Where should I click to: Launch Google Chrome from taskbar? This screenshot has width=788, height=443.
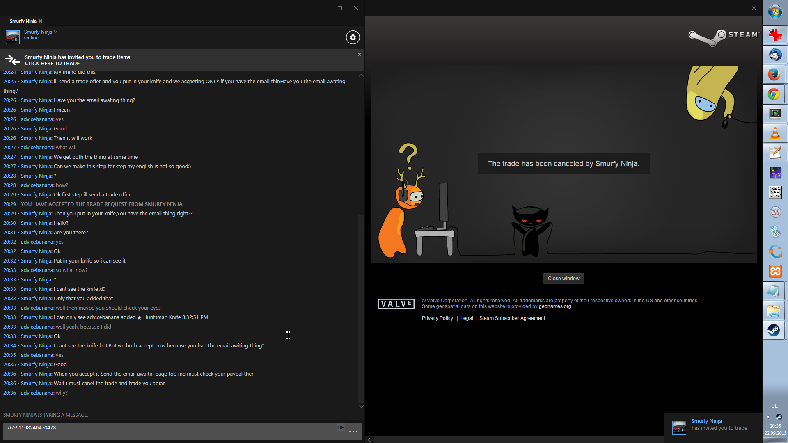pos(774,94)
